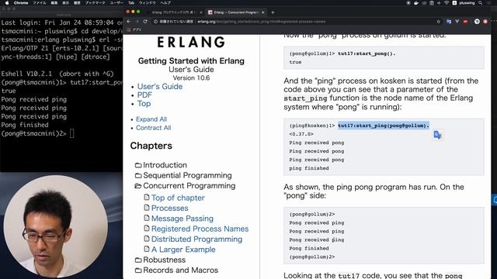
Task: Select the Erlang -- Concurrent Programming tab
Action: [x=236, y=12]
